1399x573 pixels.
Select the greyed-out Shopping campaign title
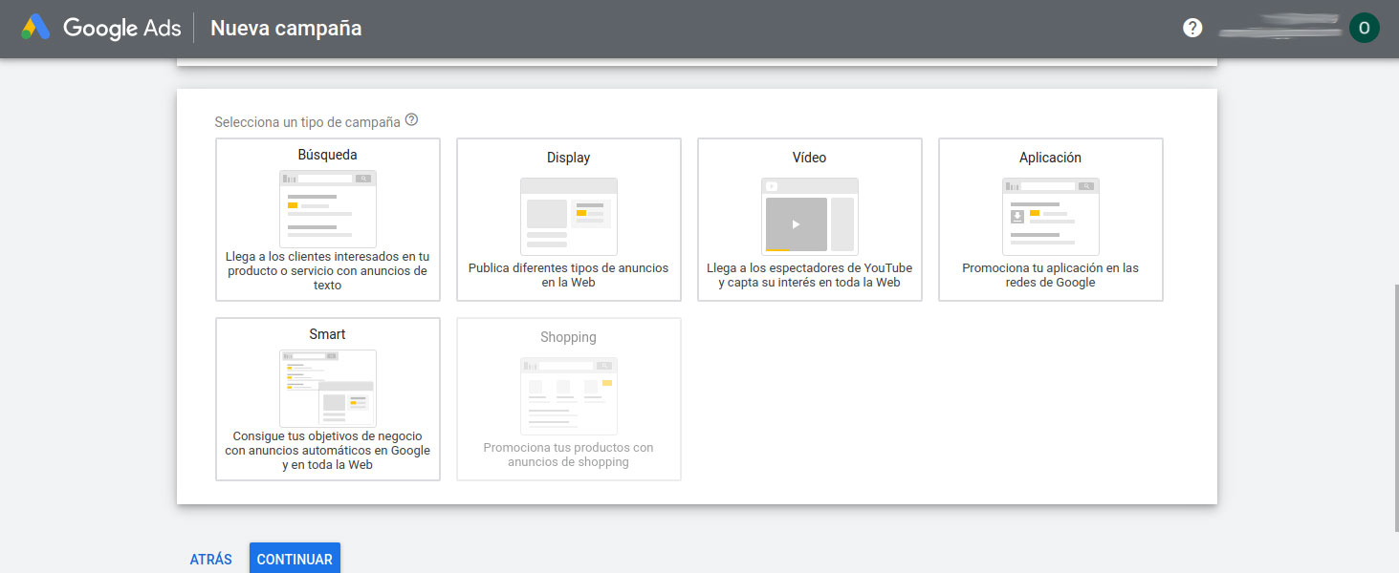point(568,337)
